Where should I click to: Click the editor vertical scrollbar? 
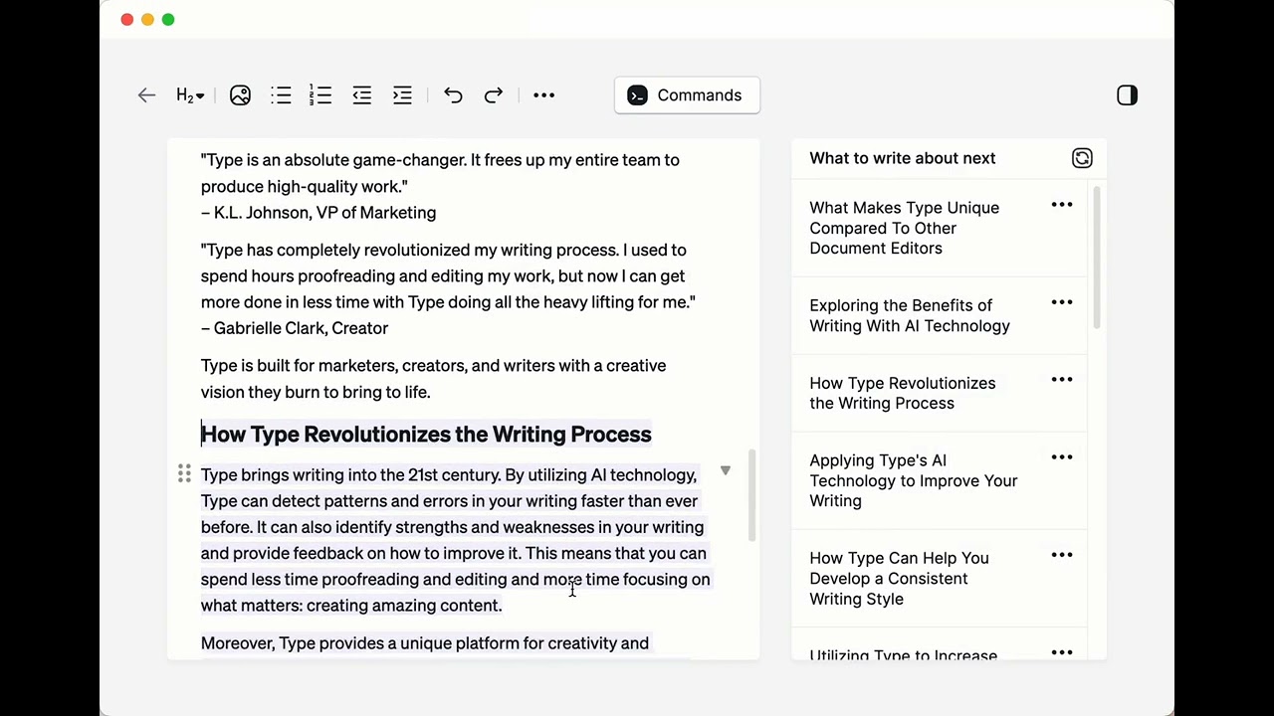click(x=752, y=495)
